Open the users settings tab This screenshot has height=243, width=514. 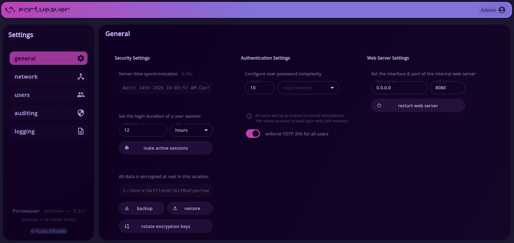point(49,95)
